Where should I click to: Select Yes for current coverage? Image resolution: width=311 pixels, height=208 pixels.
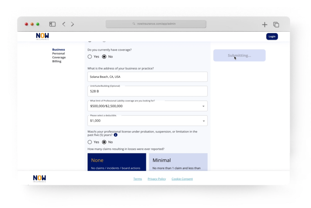(90, 56)
